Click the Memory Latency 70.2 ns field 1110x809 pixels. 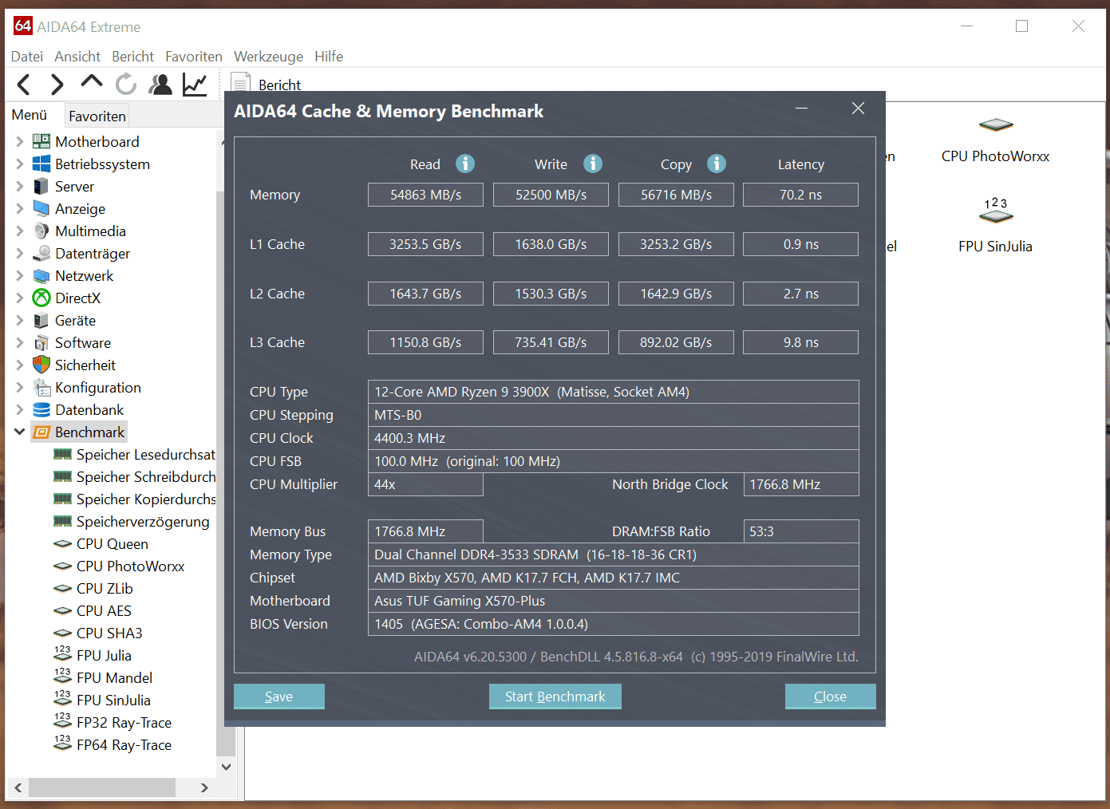point(800,195)
